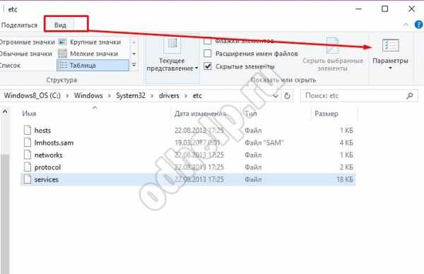This screenshot has height=274, width=424.
Task: Enable Флажки элементов checkbox
Action: tap(207, 41)
